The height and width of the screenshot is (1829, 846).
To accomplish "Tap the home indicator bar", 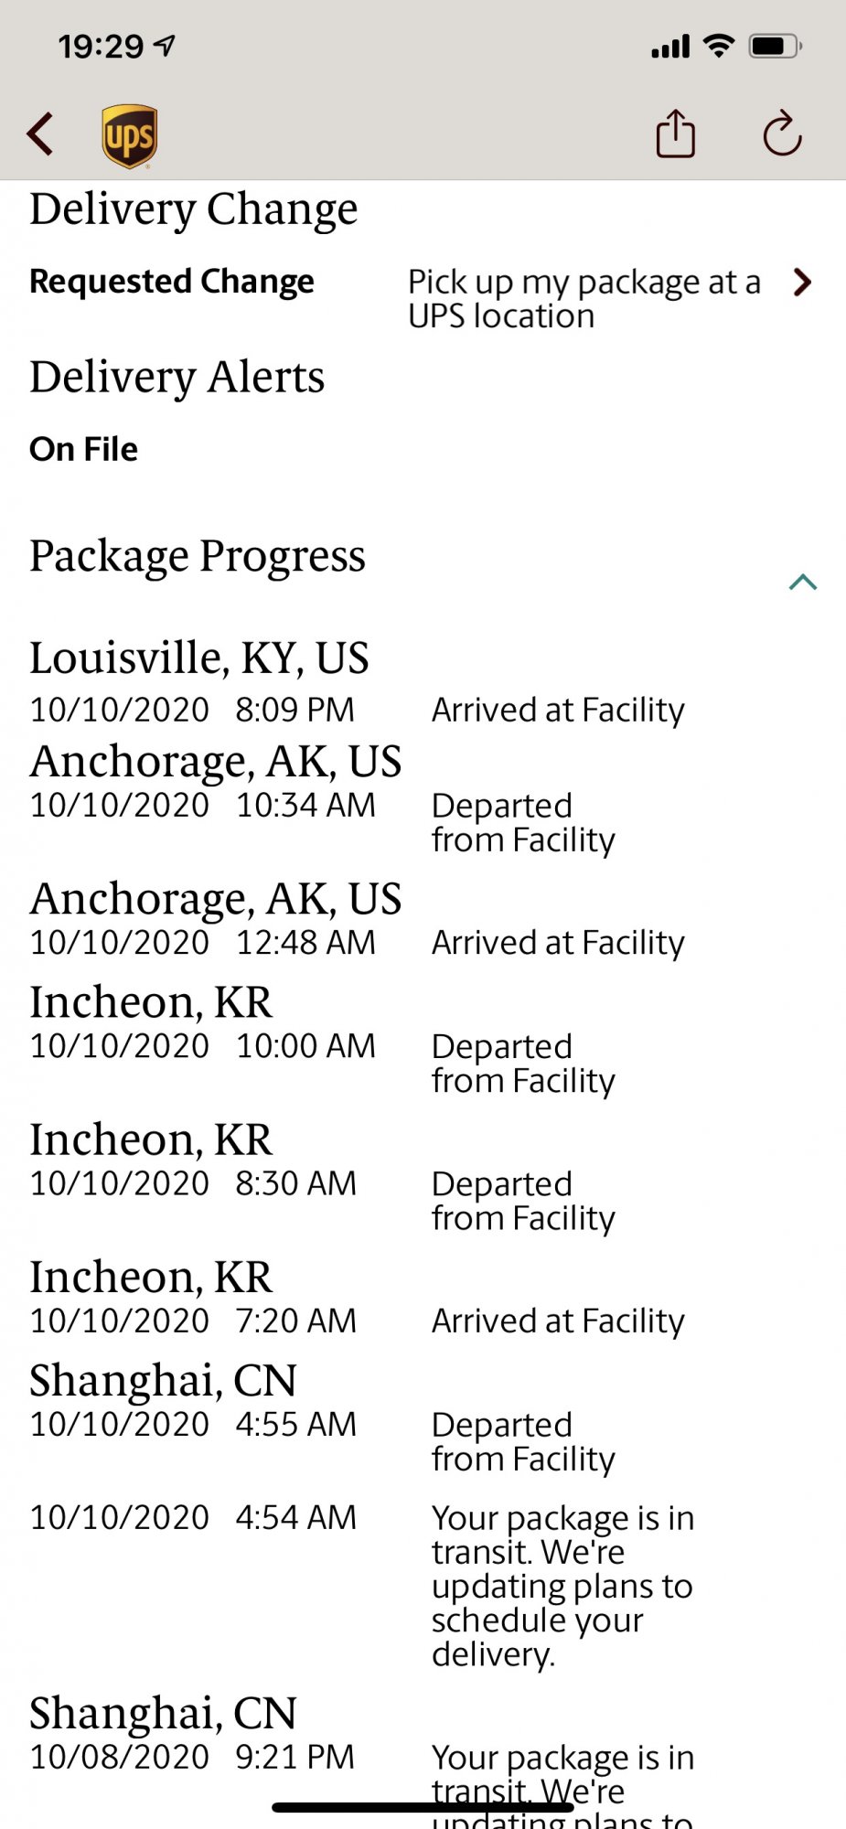I will click(x=423, y=1807).
